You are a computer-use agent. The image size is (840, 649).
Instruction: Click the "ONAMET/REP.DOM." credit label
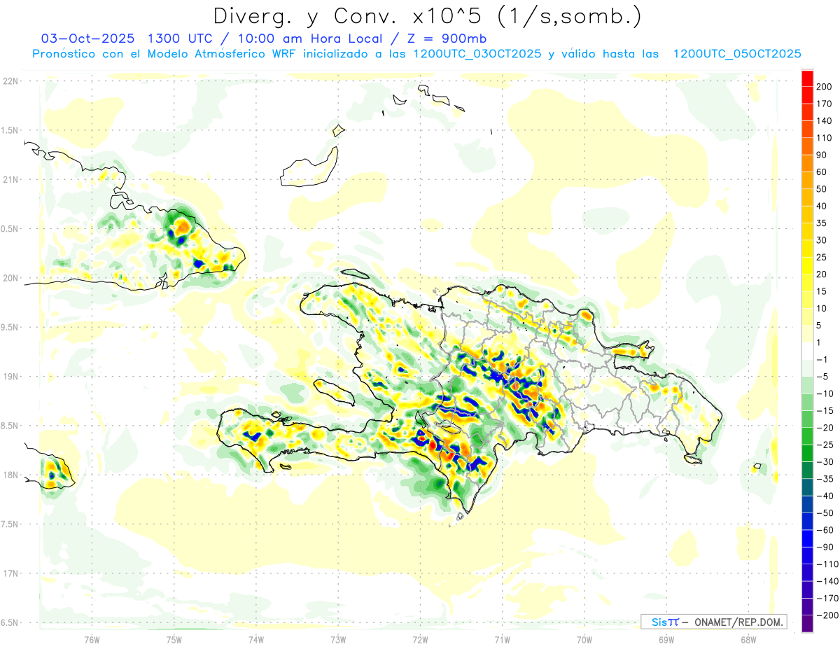click(x=738, y=622)
